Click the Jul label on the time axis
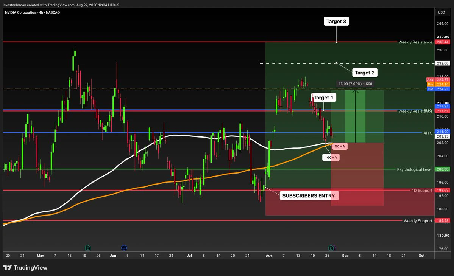Viewport: 454px width, 276px height. [189, 256]
